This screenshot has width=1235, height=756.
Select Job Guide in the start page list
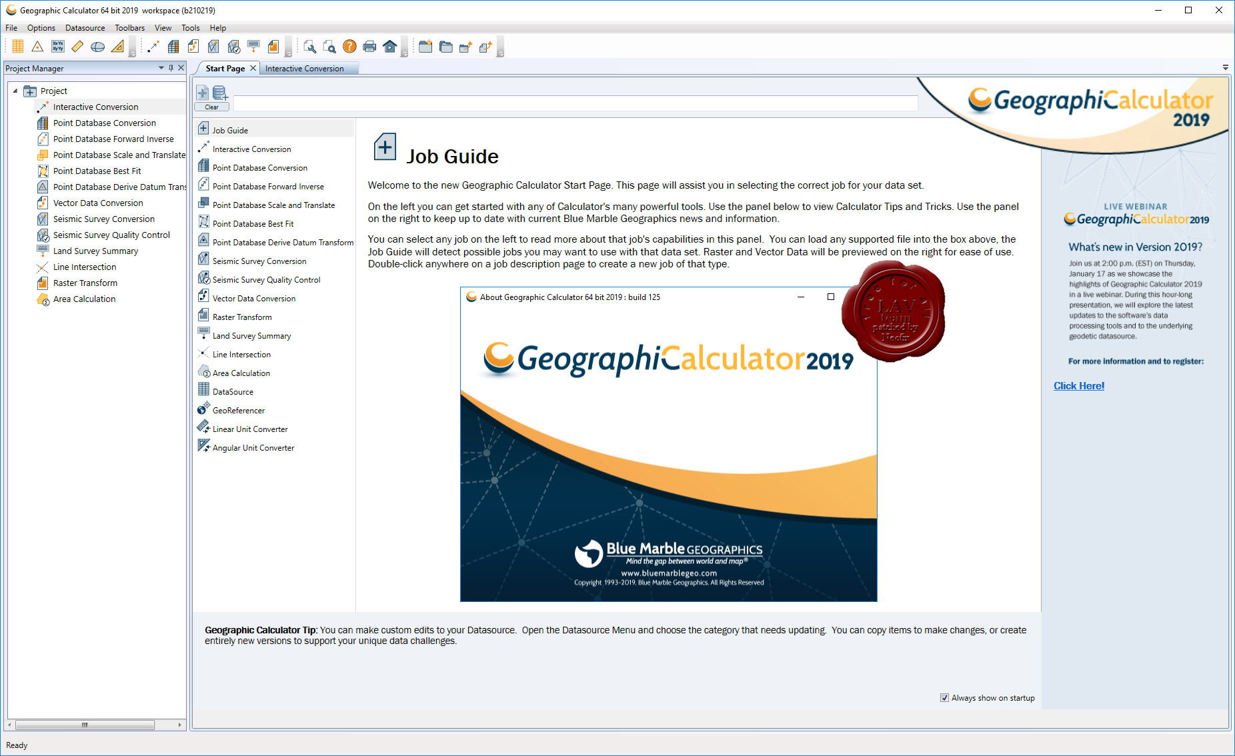[275, 130]
